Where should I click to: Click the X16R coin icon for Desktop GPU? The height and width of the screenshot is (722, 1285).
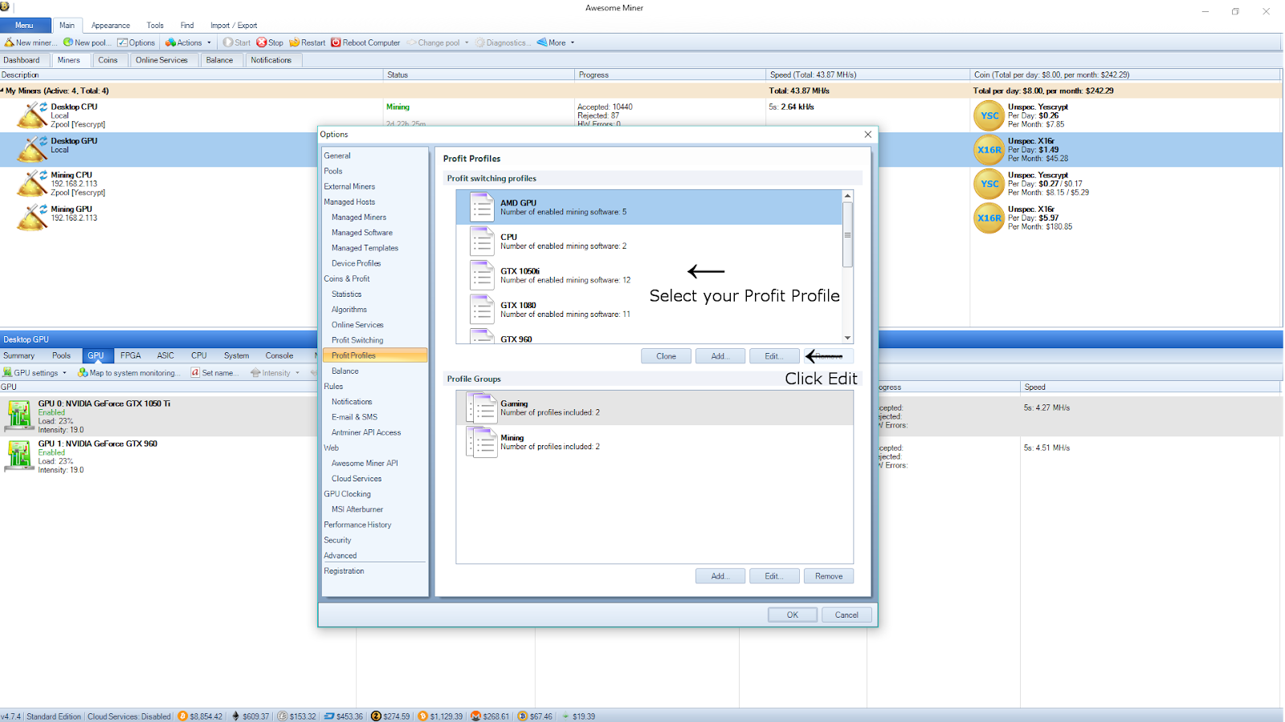[989, 149]
